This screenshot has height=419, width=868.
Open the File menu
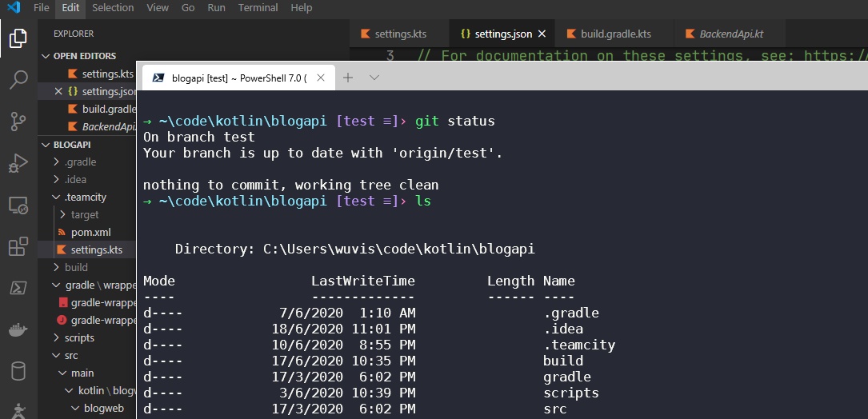point(41,8)
